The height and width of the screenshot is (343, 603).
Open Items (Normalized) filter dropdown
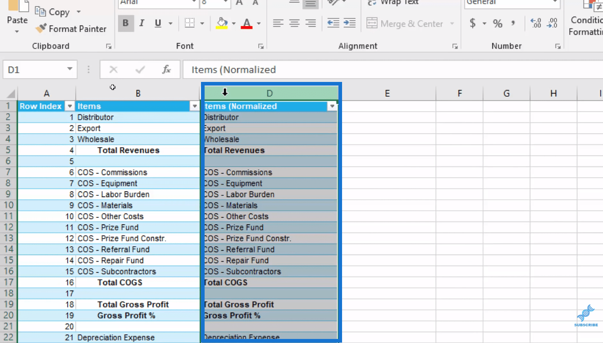tap(332, 106)
